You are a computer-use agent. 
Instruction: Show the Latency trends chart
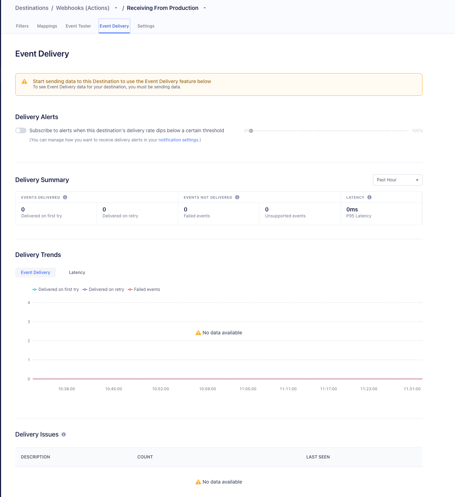click(77, 273)
